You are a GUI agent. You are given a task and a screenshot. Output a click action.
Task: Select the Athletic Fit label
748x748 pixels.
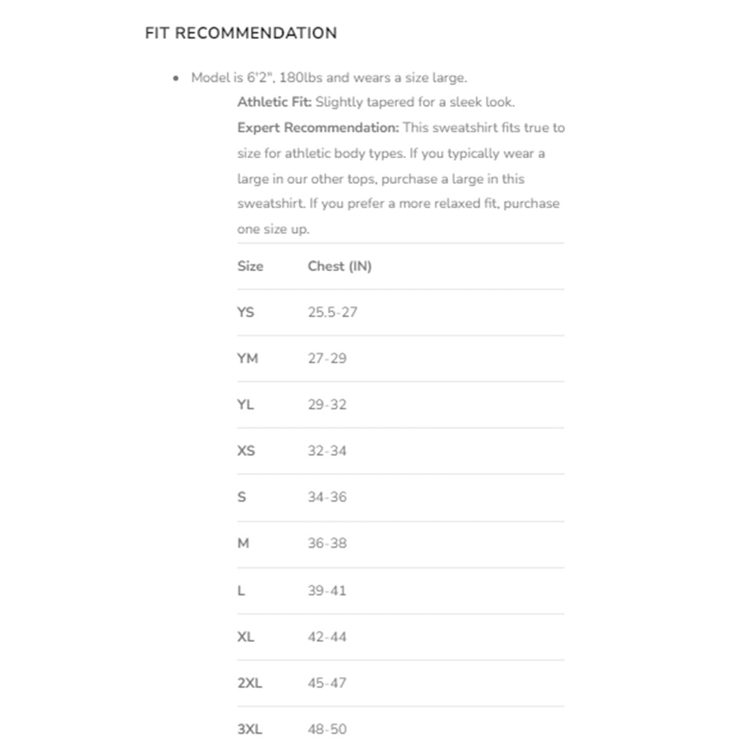pos(274,102)
